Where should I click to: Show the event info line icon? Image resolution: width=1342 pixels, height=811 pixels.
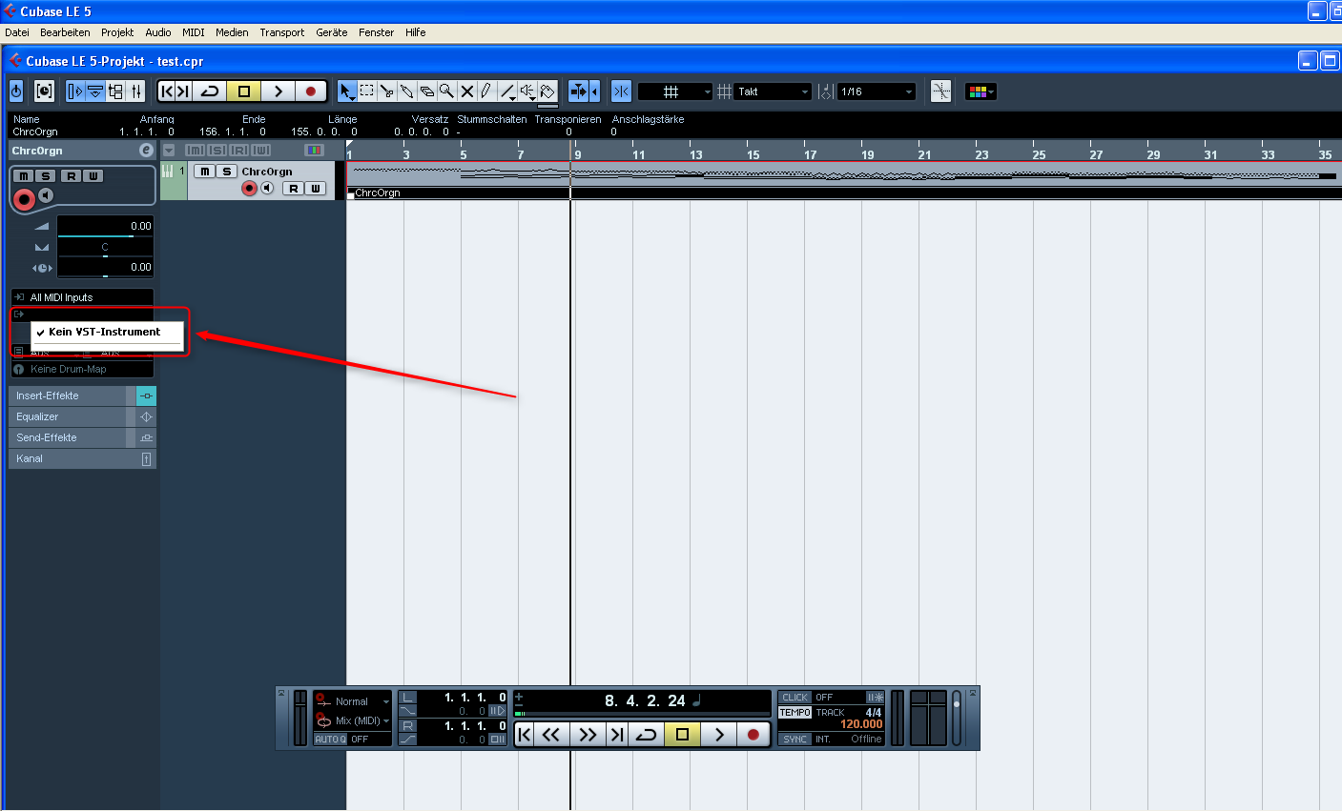tap(95, 91)
